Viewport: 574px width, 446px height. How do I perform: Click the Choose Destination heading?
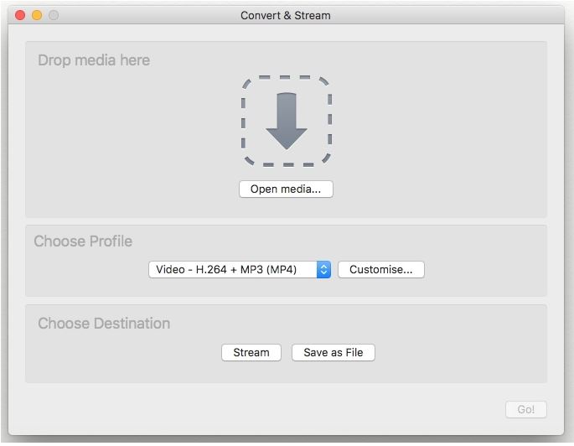[104, 324]
